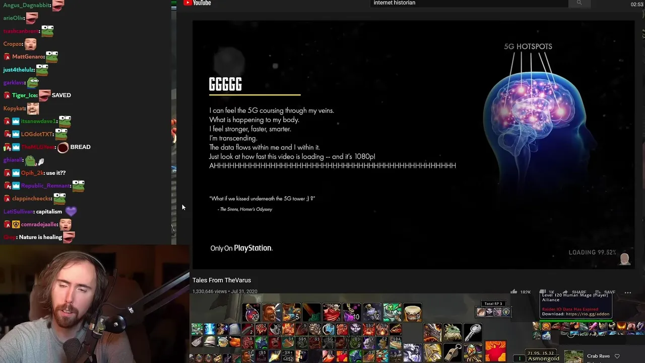
Task: Click the SN action button showing 152
Action: point(288,356)
